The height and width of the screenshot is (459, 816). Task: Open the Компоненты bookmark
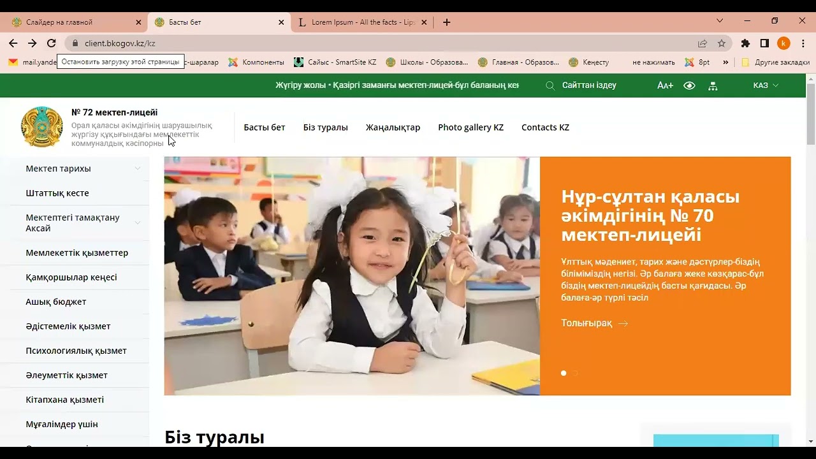click(x=256, y=62)
